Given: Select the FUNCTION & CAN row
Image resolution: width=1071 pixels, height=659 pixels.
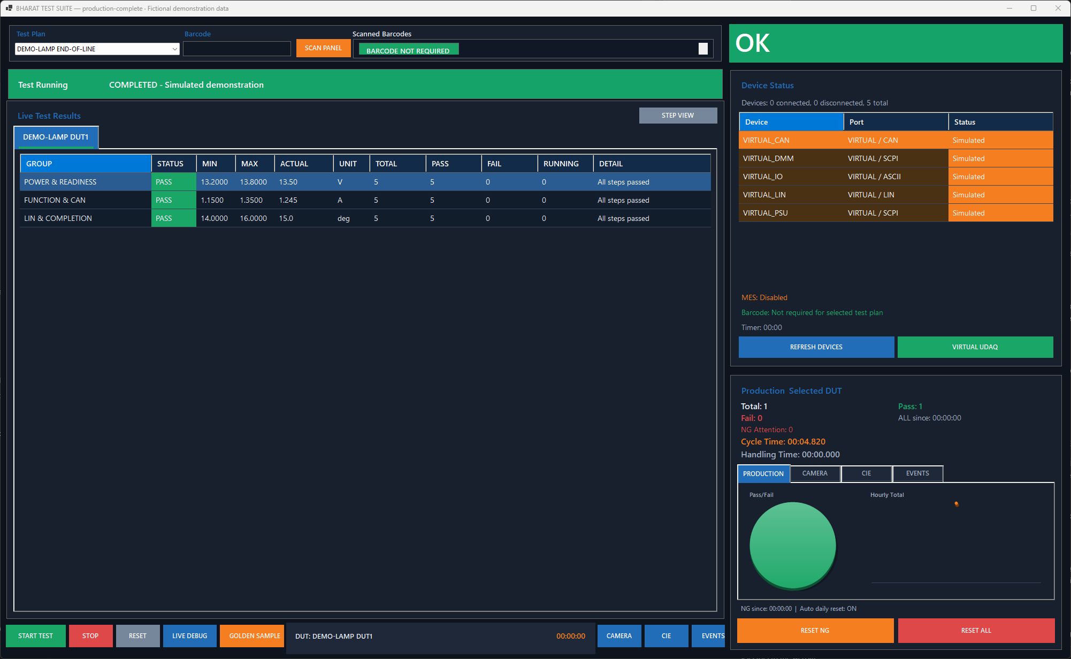Looking at the screenshot, I should (365, 200).
